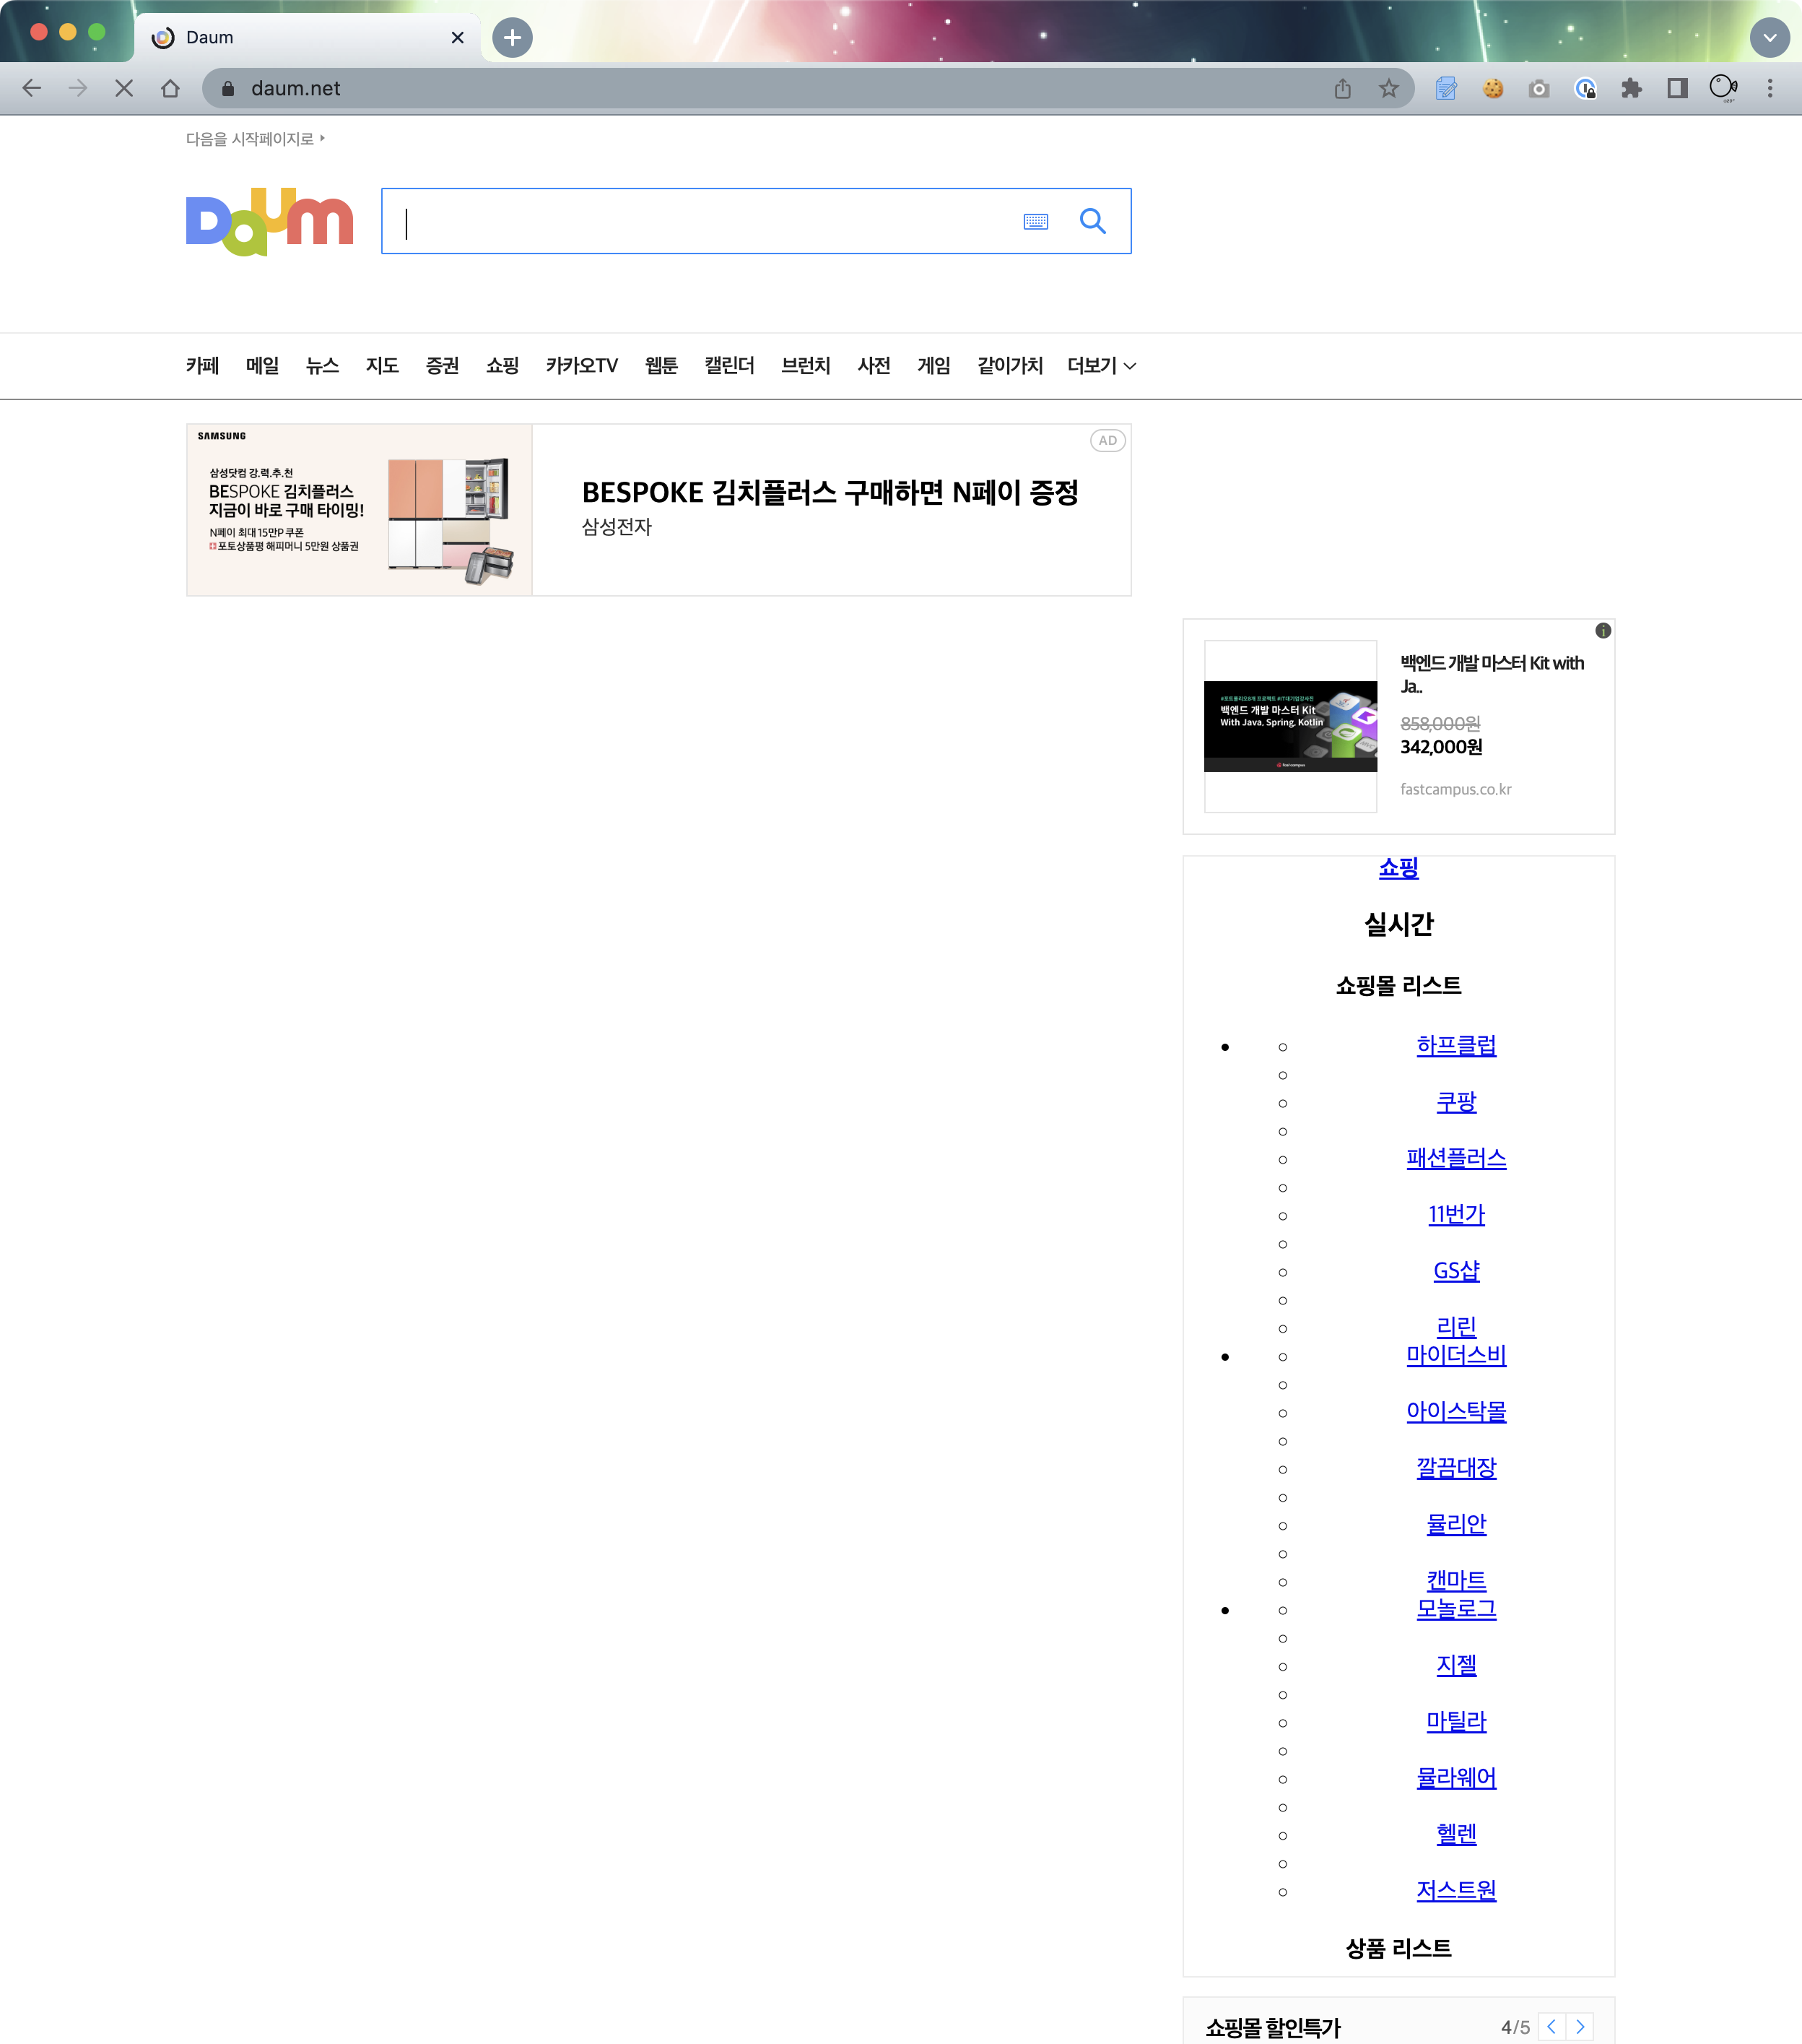Click the magnifying glass search icon
This screenshot has width=1802, height=2044.
pos(1092,221)
